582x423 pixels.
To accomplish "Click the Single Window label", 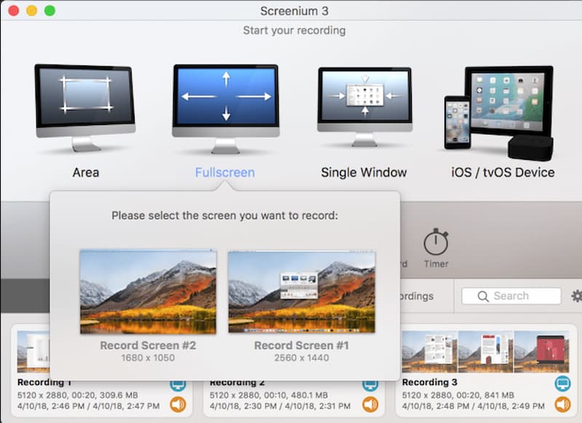I will click(364, 172).
